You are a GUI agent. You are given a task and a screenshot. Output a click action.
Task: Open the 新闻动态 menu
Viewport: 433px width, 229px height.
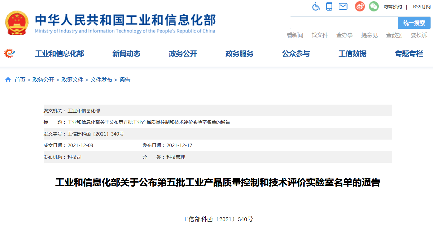pyautogui.click(x=126, y=54)
